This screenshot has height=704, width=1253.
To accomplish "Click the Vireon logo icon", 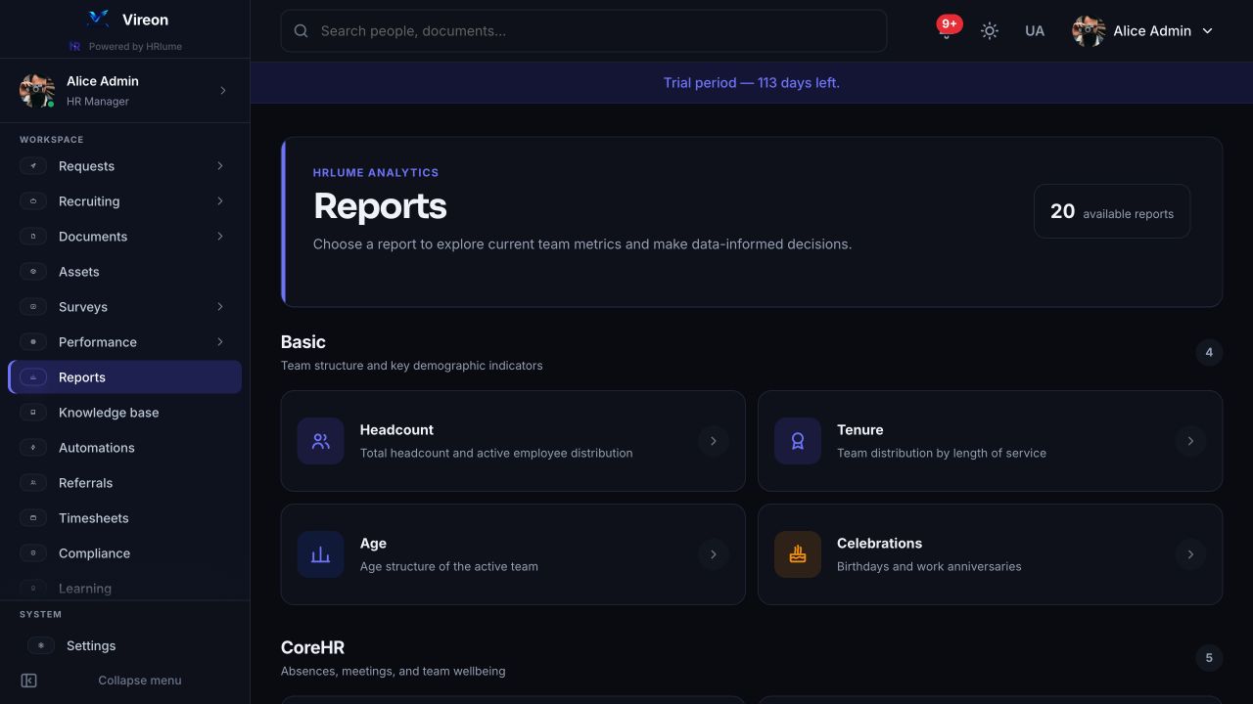I will (x=98, y=19).
